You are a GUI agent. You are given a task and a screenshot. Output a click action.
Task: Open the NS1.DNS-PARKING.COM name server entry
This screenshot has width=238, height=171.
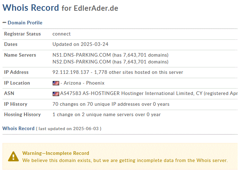click(82, 55)
